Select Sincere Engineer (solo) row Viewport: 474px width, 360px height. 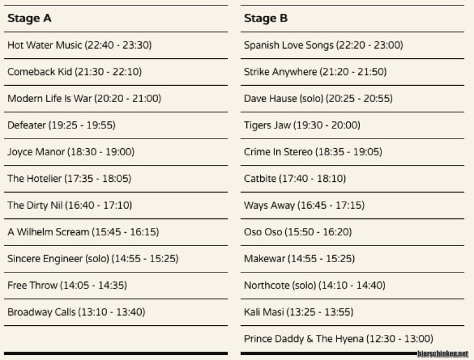click(x=93, y=259)
